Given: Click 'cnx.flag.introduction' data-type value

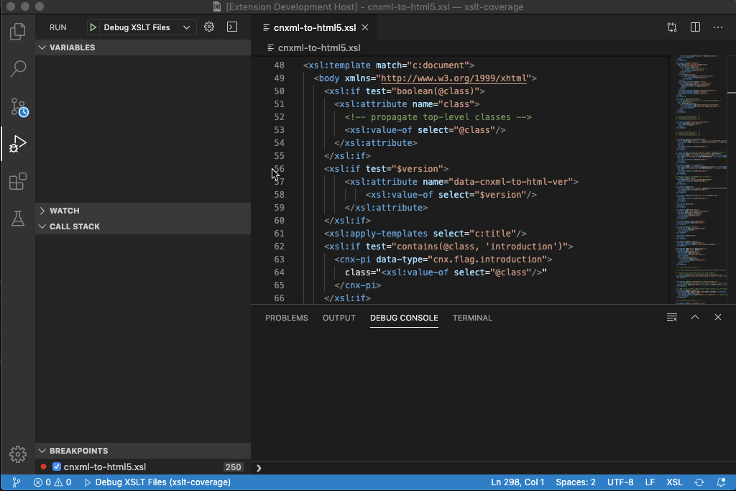Looking at the screenshot, I should pyautogui.click(x=488, y=259).
